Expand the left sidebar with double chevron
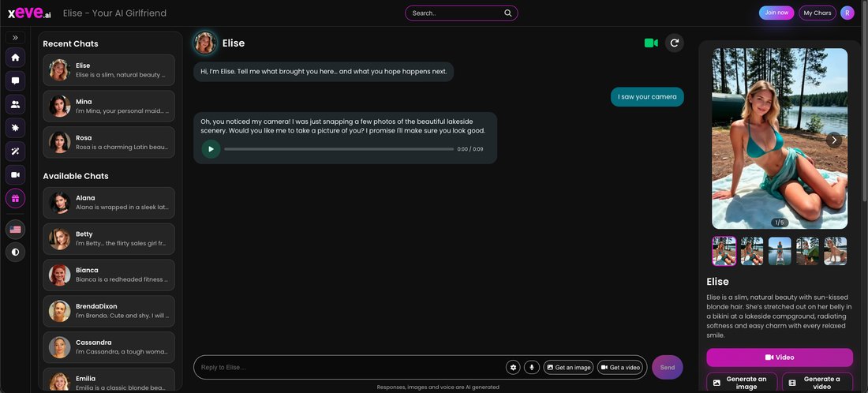The image size is (868, 393). point(15,38)
